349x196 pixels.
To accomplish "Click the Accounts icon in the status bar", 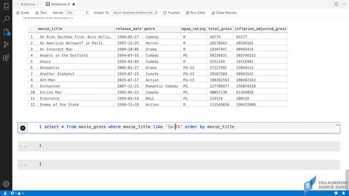I will [5, 193].
